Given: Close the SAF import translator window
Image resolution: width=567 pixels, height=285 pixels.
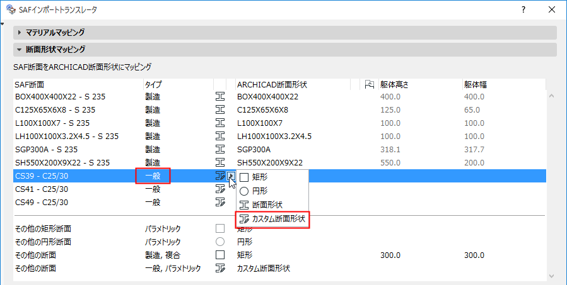Looking at the screenshot, I should tap(552, 9).
